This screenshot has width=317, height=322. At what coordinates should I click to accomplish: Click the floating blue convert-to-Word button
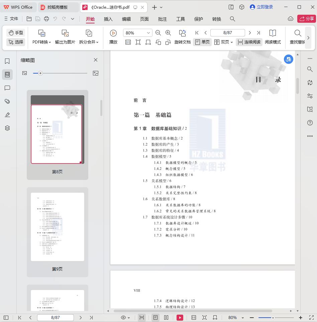click(289, 59)
